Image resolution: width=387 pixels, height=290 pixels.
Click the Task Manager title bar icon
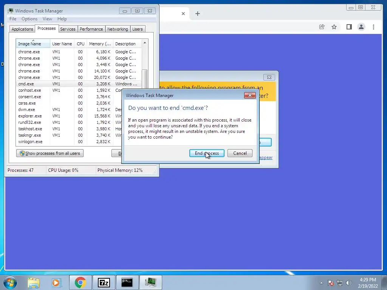[11, 11]
